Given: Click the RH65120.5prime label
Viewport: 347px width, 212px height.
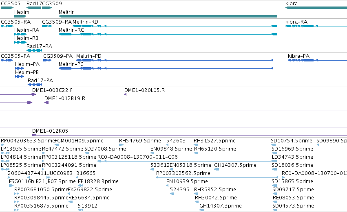Looking at the screenshot, I should [x=215, y=149].
